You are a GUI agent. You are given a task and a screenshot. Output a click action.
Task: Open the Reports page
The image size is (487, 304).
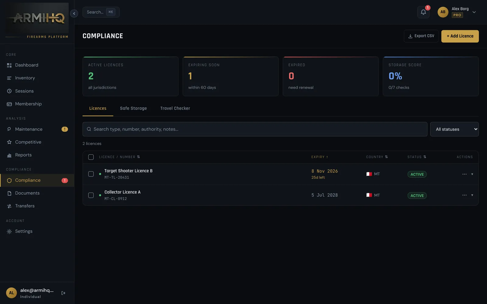tap(37, 155)
